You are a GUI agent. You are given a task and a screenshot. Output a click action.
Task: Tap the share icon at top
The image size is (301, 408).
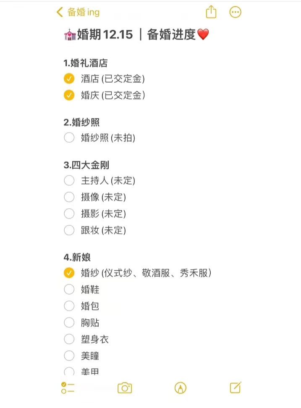211,12
